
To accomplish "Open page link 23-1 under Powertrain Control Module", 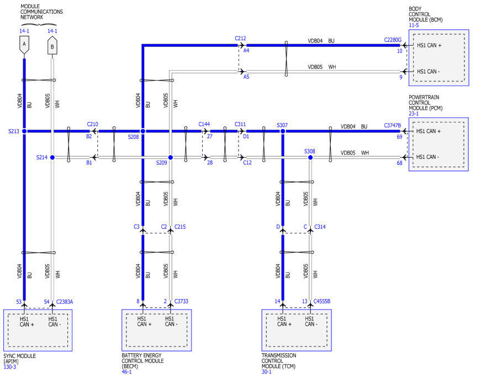I will [x=414, y=113].
